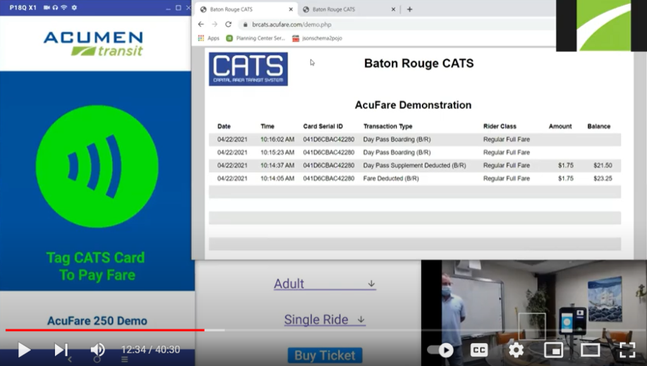Screen dimensions: 647x366
Task: Tap the green contactless tag icon
Action: 97,166
